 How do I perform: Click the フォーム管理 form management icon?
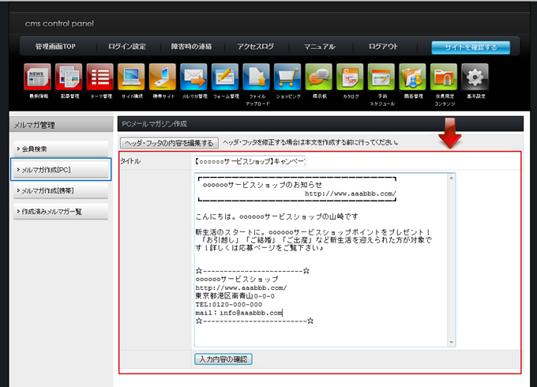[x=225, y=77]
